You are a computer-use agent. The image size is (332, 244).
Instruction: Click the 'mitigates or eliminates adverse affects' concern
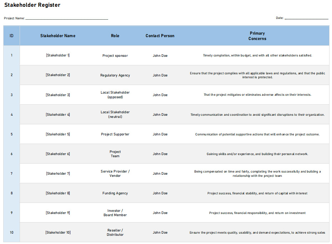click(x=257, y=95)
